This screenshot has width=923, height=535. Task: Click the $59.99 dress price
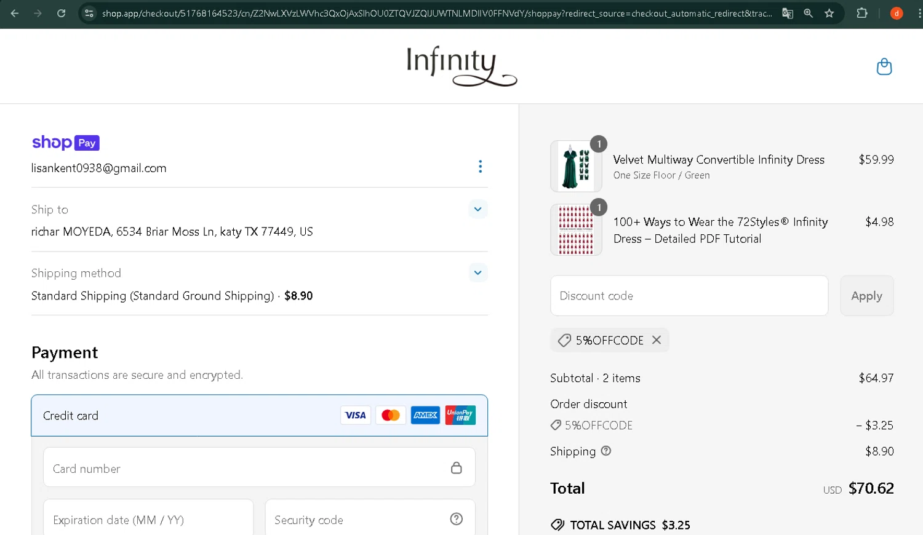click(876, 159)
